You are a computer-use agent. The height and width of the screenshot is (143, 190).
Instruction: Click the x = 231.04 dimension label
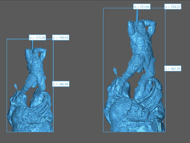tap(142, 7)
